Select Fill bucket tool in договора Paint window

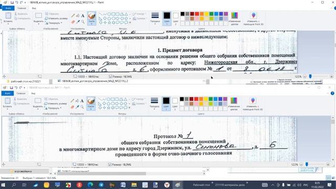[78, 16]
